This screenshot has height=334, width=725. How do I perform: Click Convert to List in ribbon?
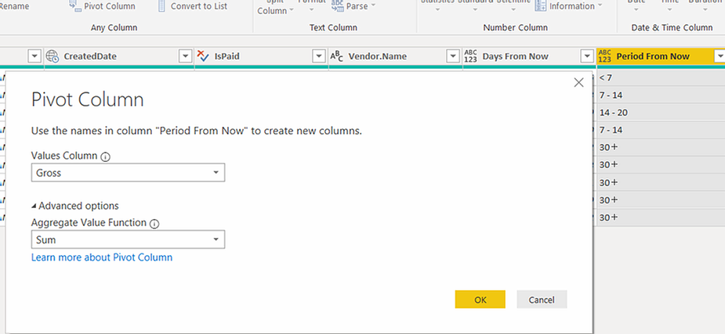click(x=192, y=6)
